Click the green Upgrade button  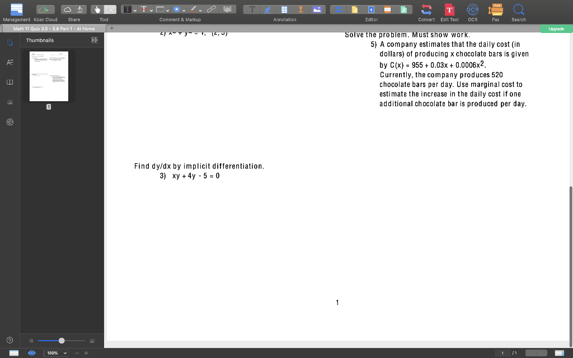[556, 28]
